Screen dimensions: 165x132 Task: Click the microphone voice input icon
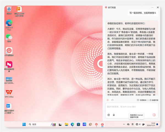pyautogui.click(x=114, y=115)
